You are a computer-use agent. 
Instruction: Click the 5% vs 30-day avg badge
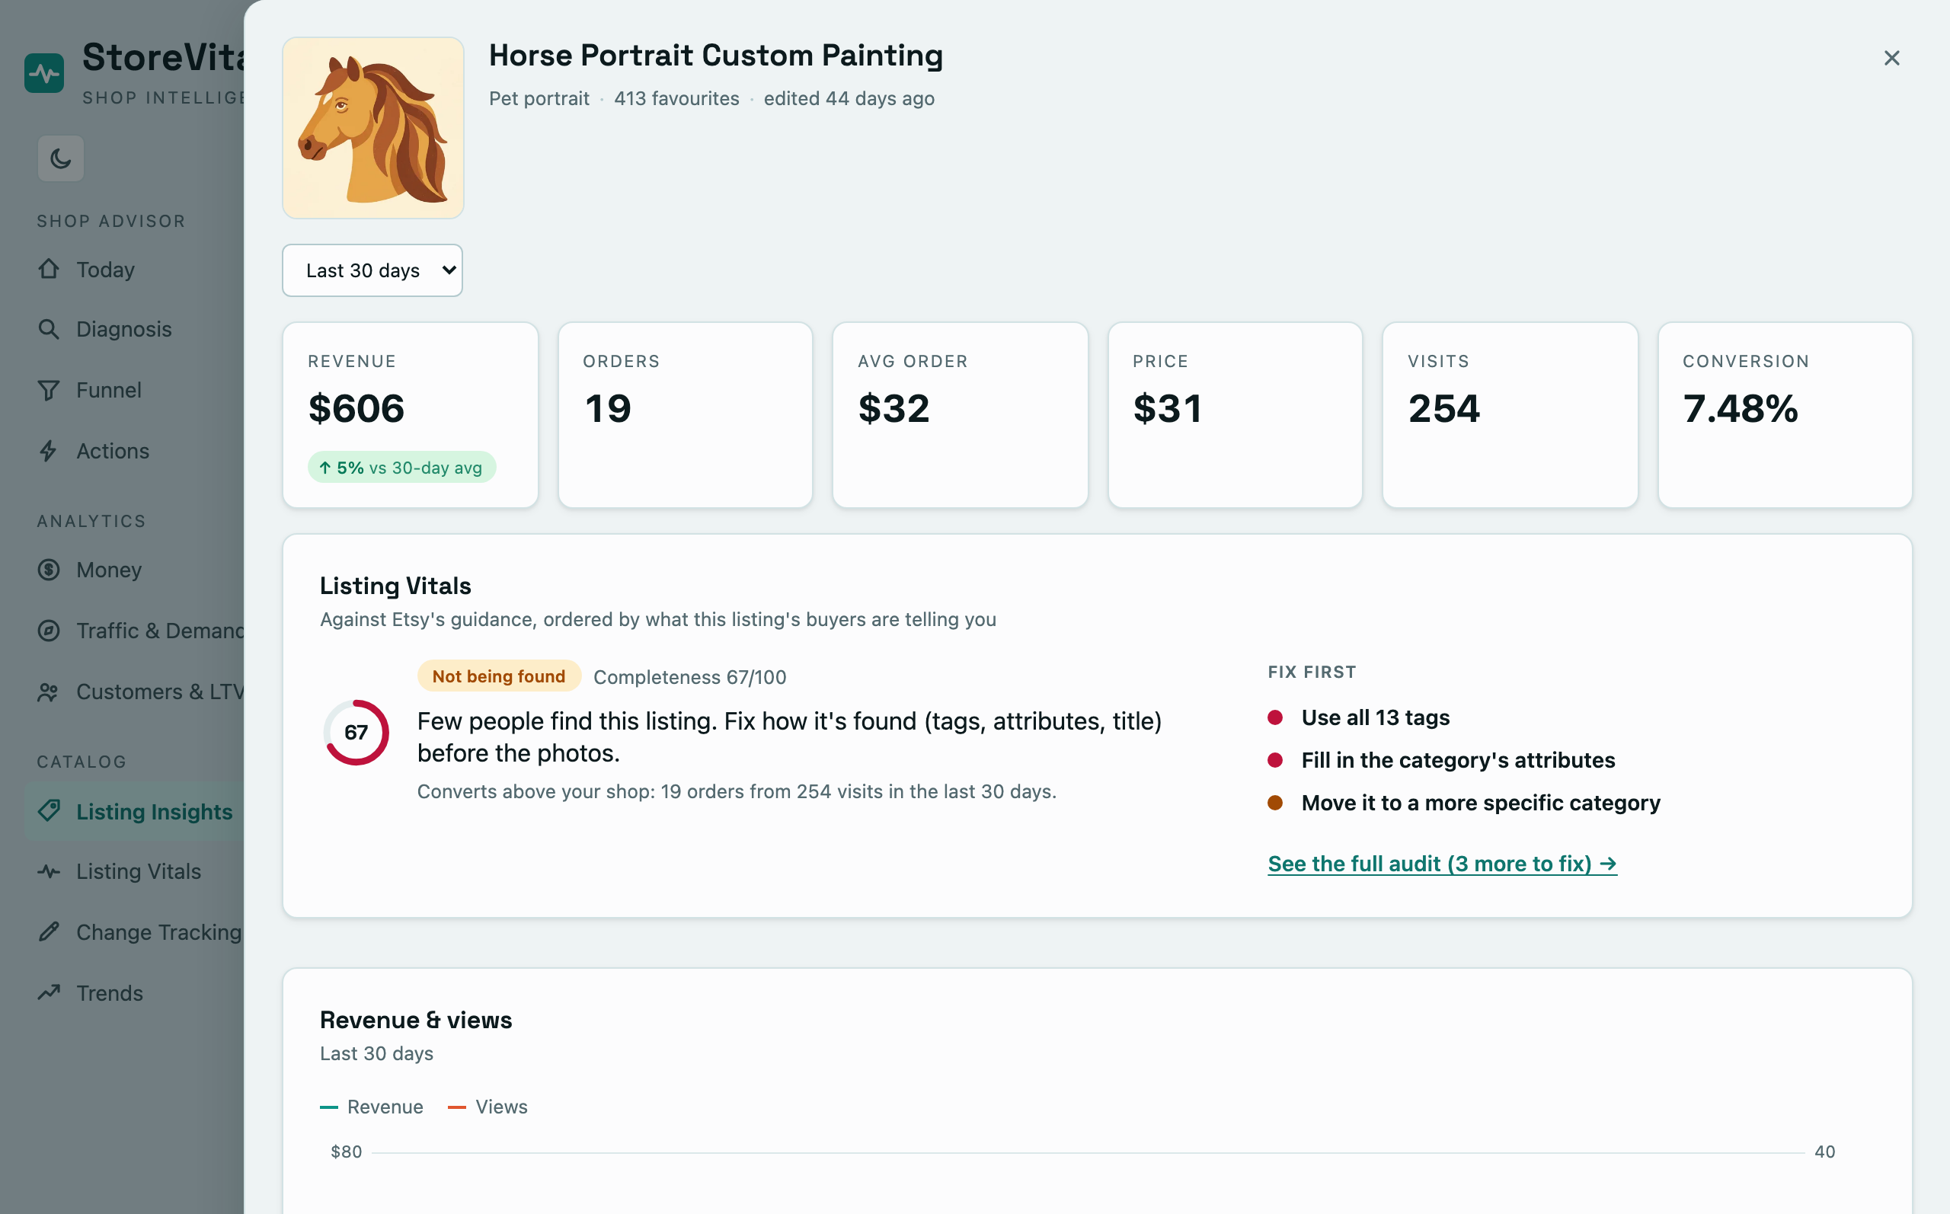click(x=401, y=468)
